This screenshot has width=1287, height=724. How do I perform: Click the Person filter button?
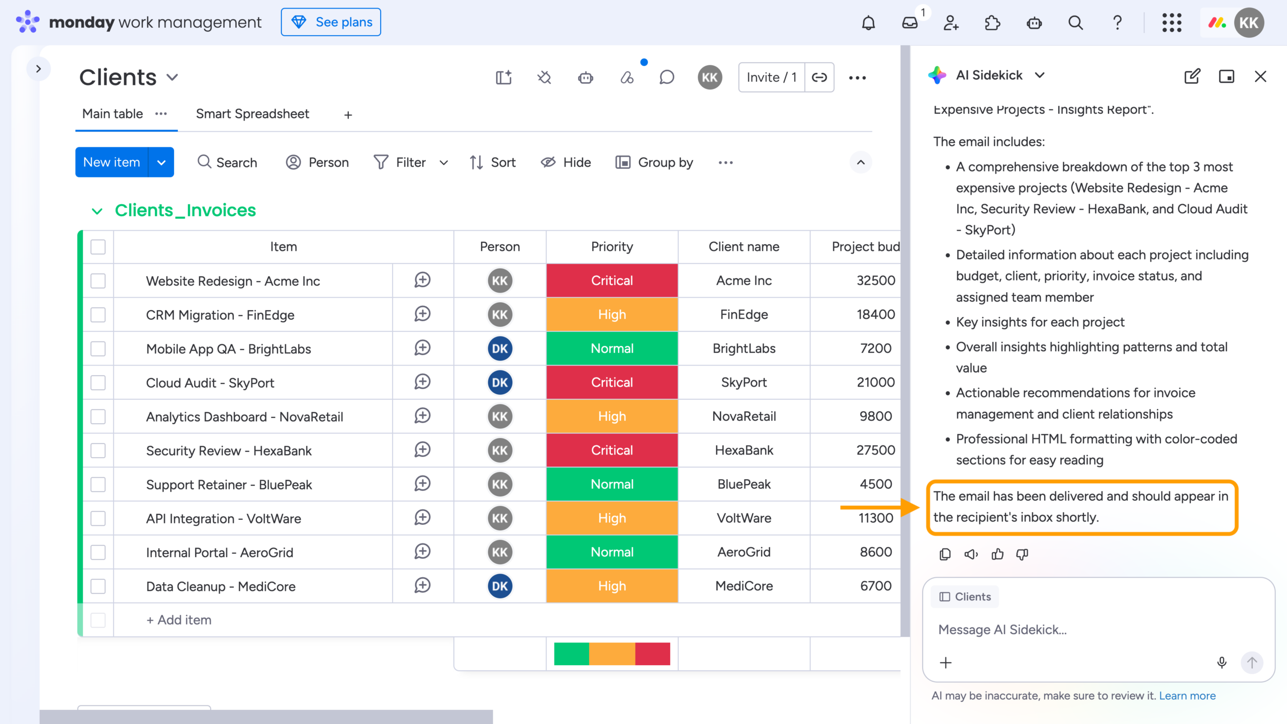[317, 162]
